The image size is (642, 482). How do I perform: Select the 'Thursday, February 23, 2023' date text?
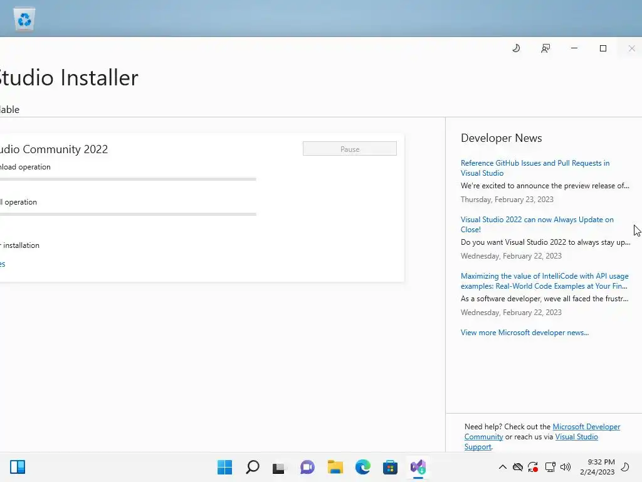(x=507, y=200)
